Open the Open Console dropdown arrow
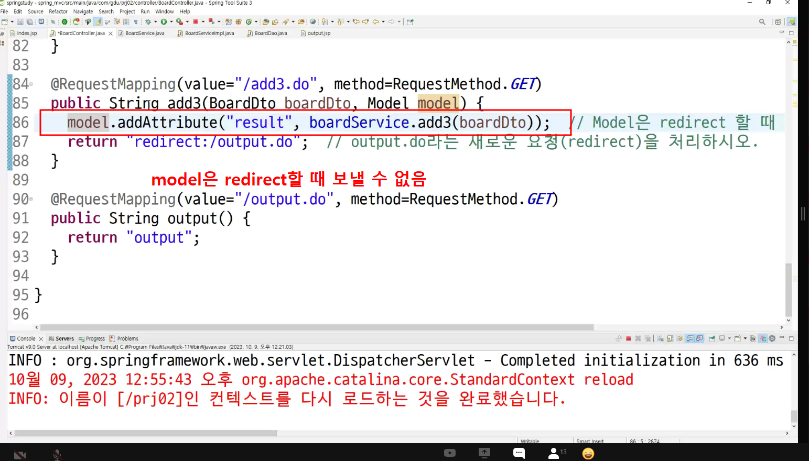This screenshot has height=461, width=809. click(x=745, y=338)
